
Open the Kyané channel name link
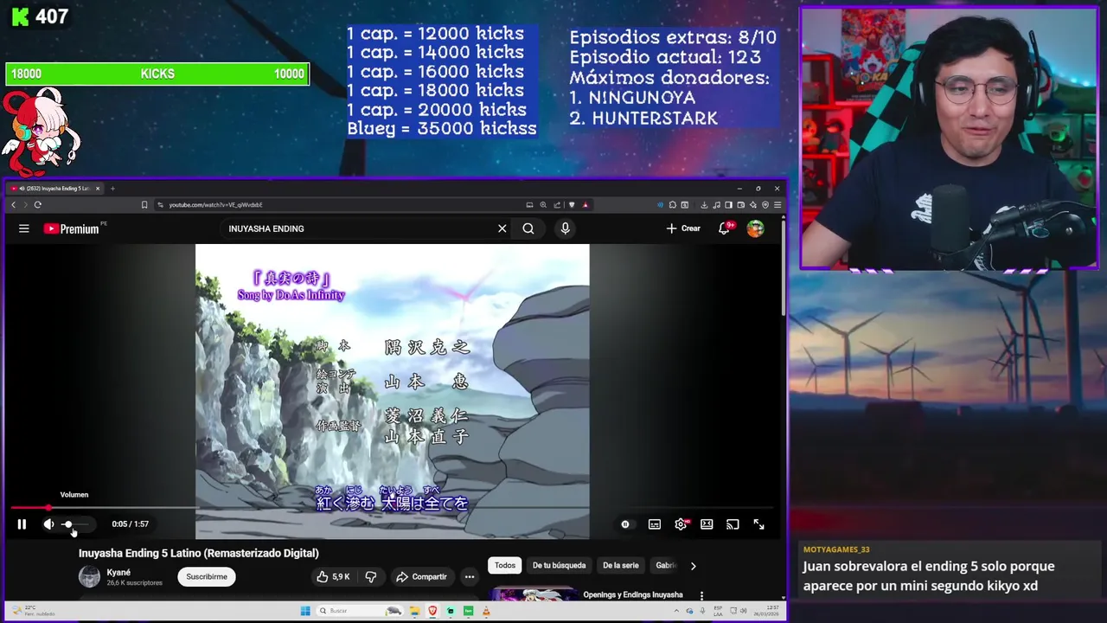pos(118,573)
